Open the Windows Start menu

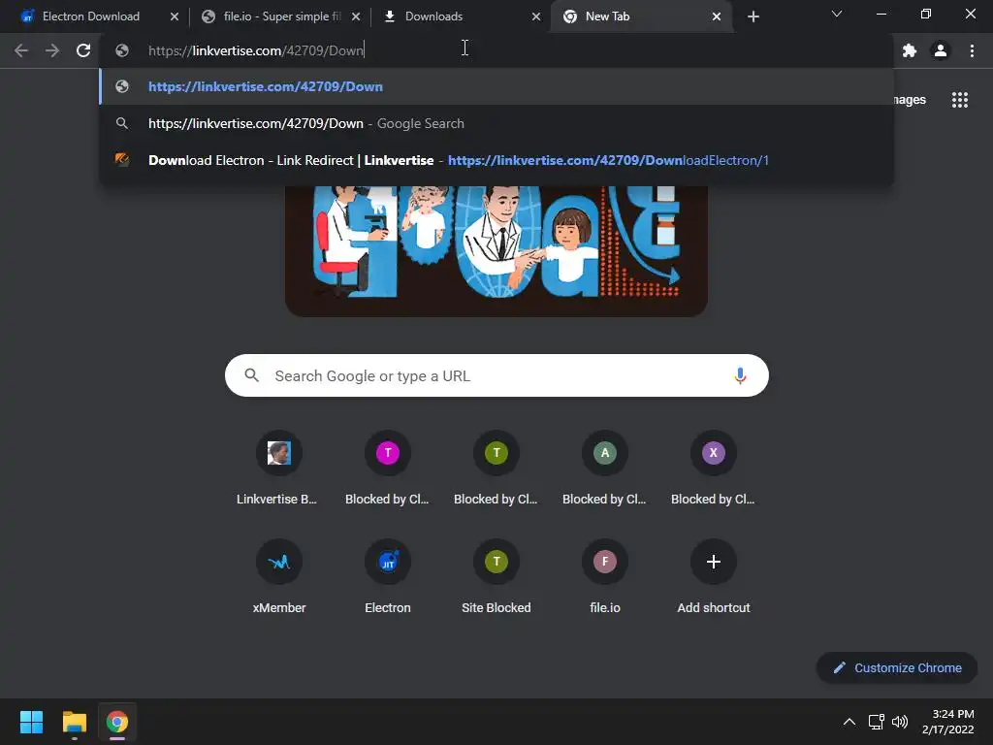(31, 722)
